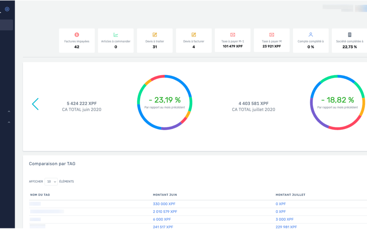Go to previous month with left arrow
Viewport: 367px width, 229px height.
tap(35, 104)
